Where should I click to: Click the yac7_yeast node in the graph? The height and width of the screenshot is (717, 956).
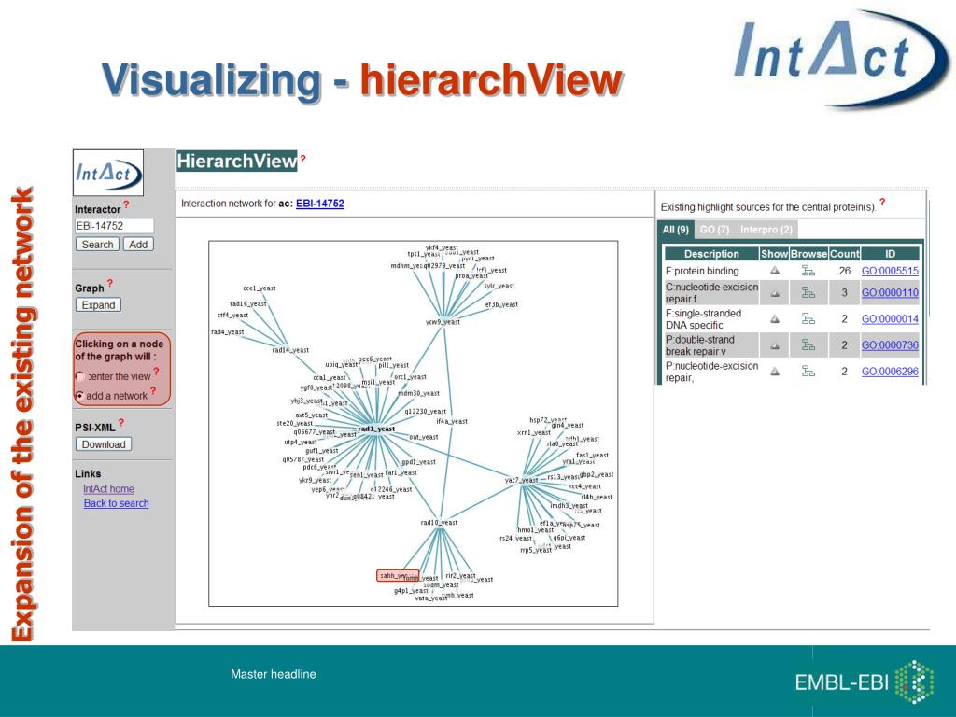coord(521,480)
